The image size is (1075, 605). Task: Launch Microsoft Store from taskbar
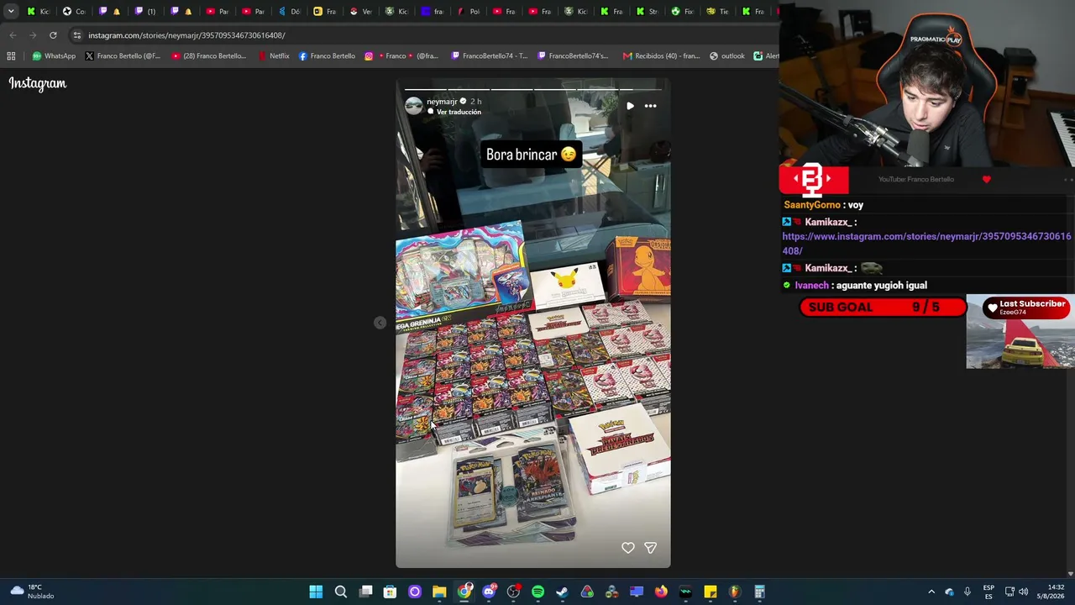390,592
